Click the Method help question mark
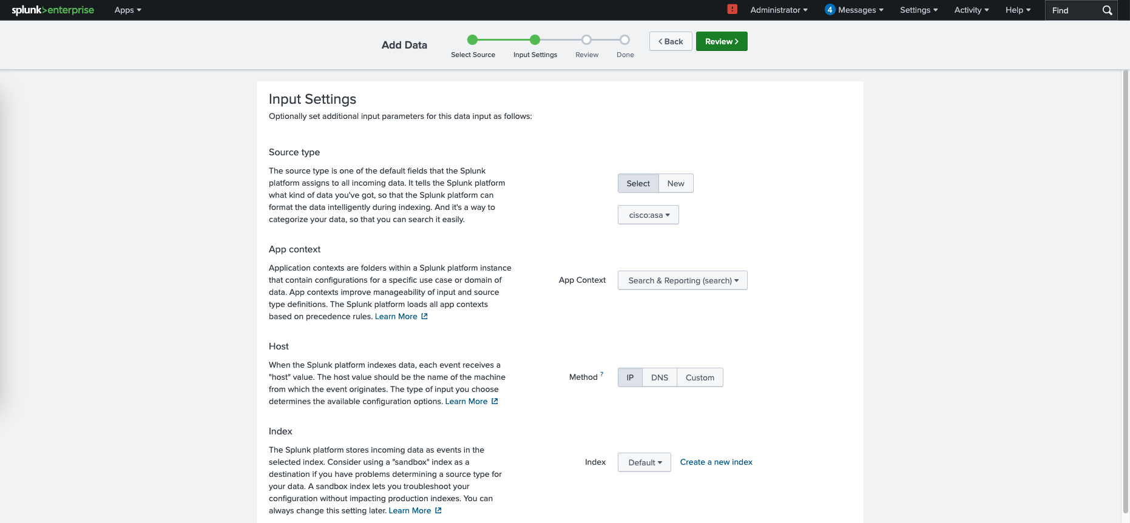The height and width of the screenshot is (523, 1130). tap(601, 374)
